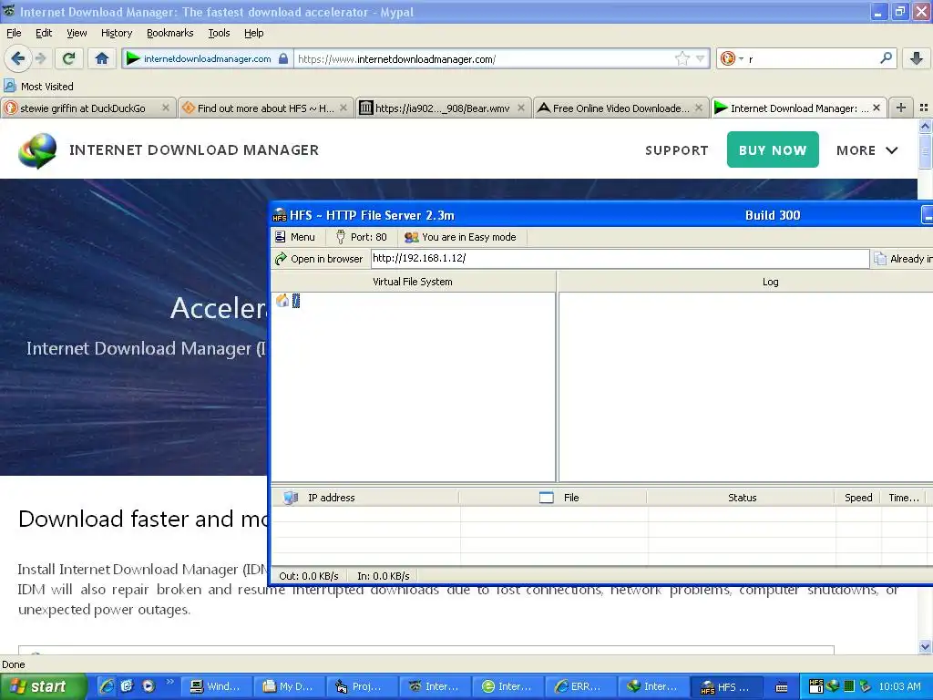This screenshot has height=700, width=933.
Task: Switch to My D... taskbar window
Action: tap(289, 686)
